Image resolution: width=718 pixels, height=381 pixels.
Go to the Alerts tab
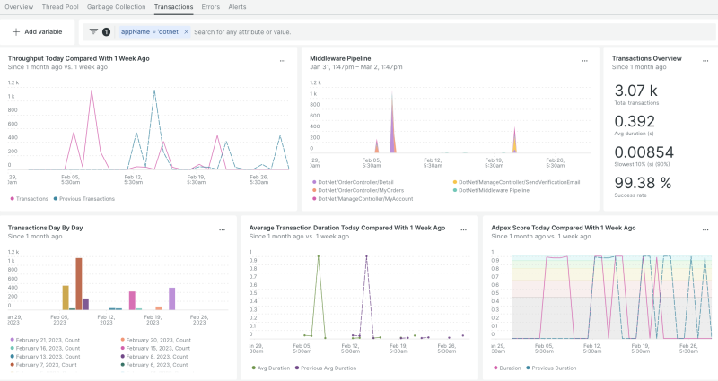[x=237, y=6]
